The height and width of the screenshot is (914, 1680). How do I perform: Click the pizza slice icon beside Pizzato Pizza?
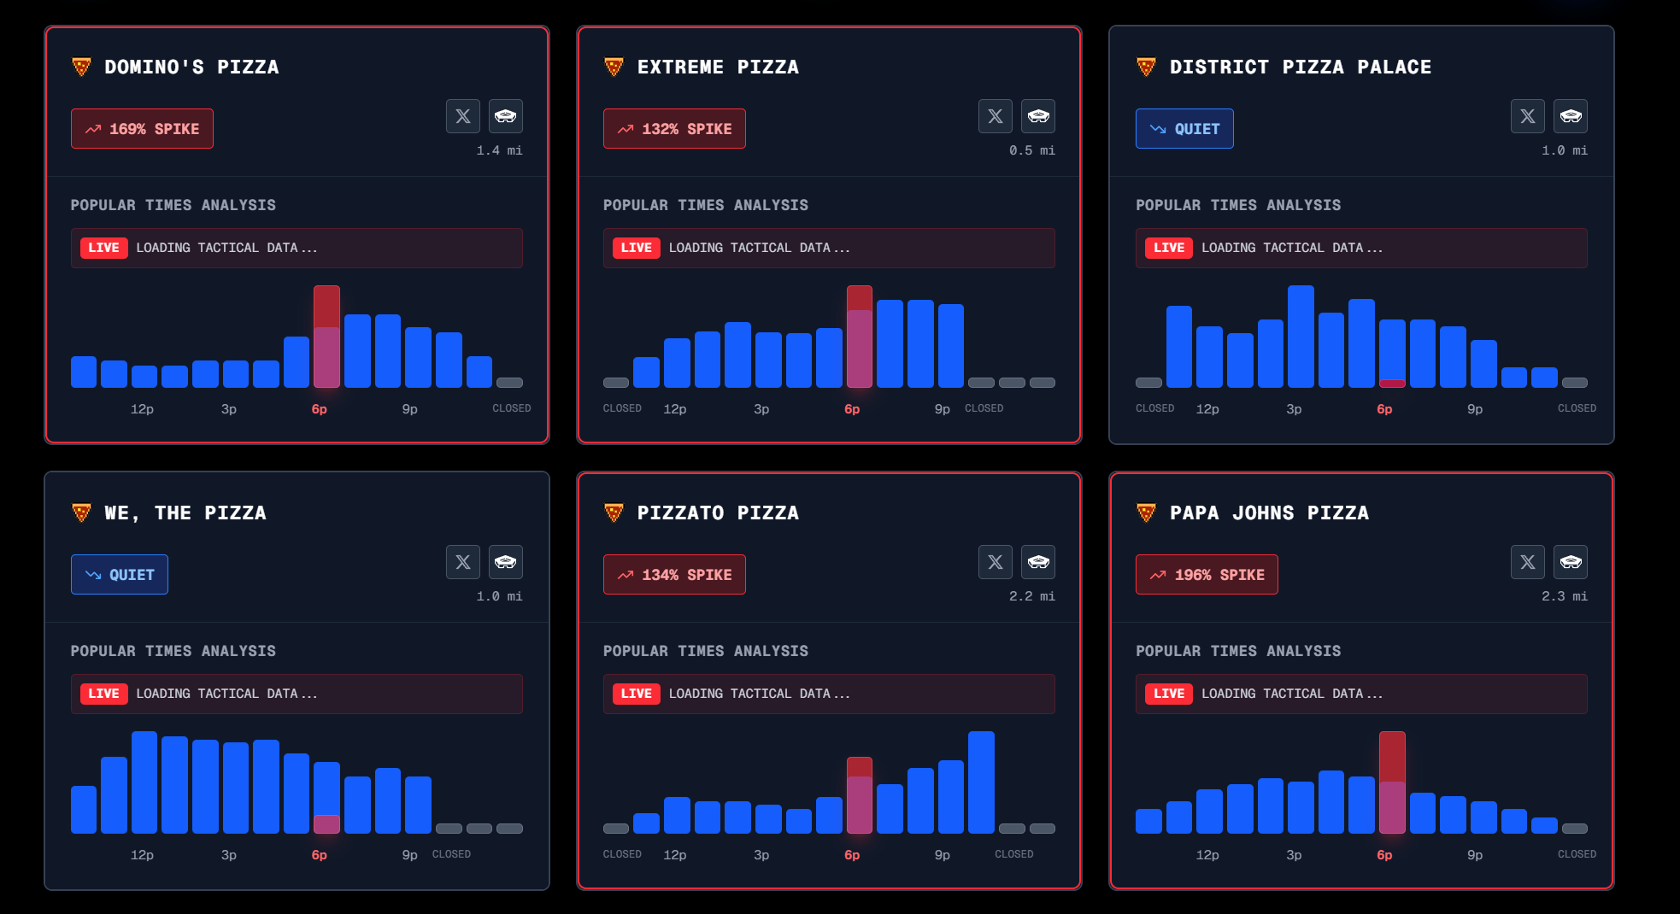(x=614, y=513)
